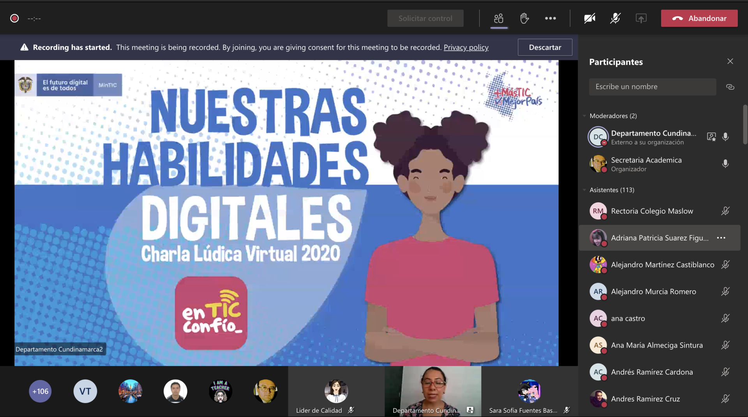Viewport: 748px width, 417px height.
Task: Click the AS avatar in participants list
Action: pos(598,345)
